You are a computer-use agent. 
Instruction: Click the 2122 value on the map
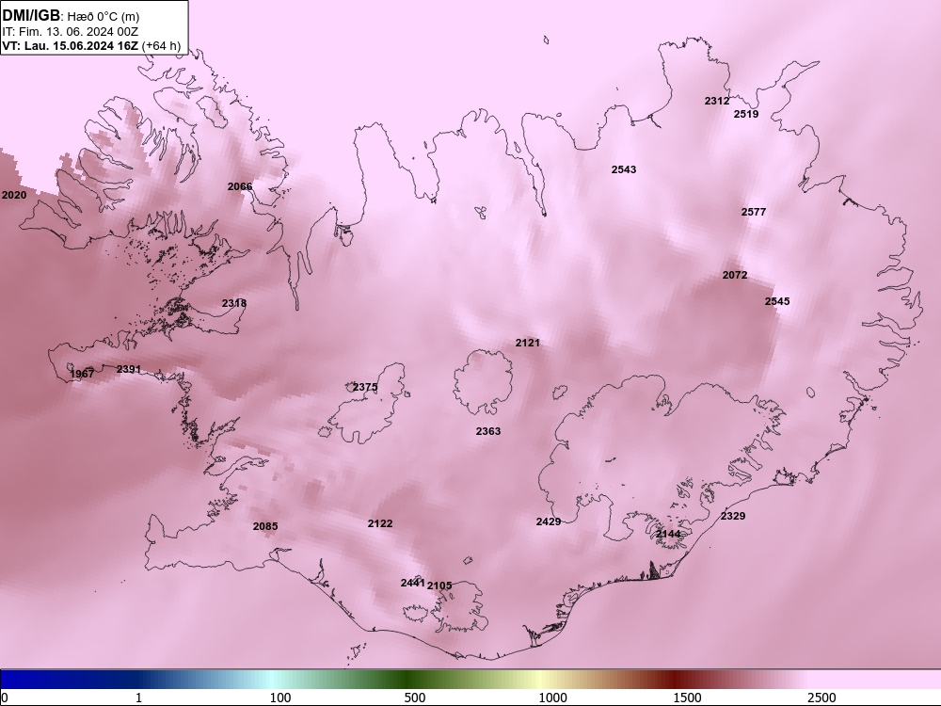point(380,523)
